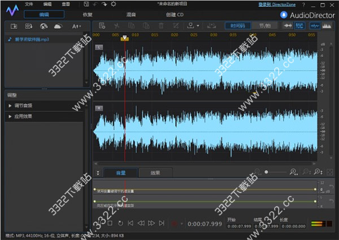Expand the 调节音频 section
Screen dimensions: 339x240
[44, 106]
